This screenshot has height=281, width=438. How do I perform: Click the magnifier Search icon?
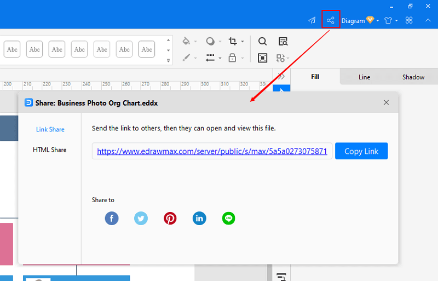(262, 42)
